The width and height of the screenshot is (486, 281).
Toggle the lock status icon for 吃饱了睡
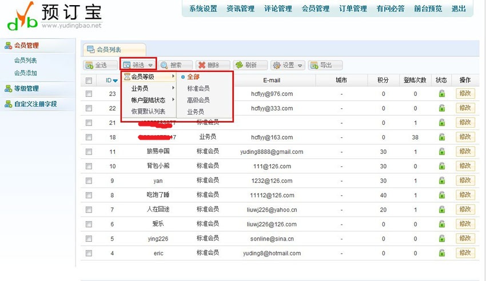pyautogui.click(x=441, y=195)
